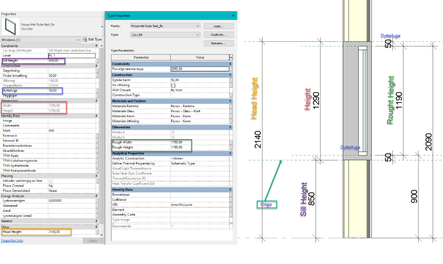Click the Head Height associate parameter button
The width and height of the screenshot is (443, 264).
(x=98, y=232)
